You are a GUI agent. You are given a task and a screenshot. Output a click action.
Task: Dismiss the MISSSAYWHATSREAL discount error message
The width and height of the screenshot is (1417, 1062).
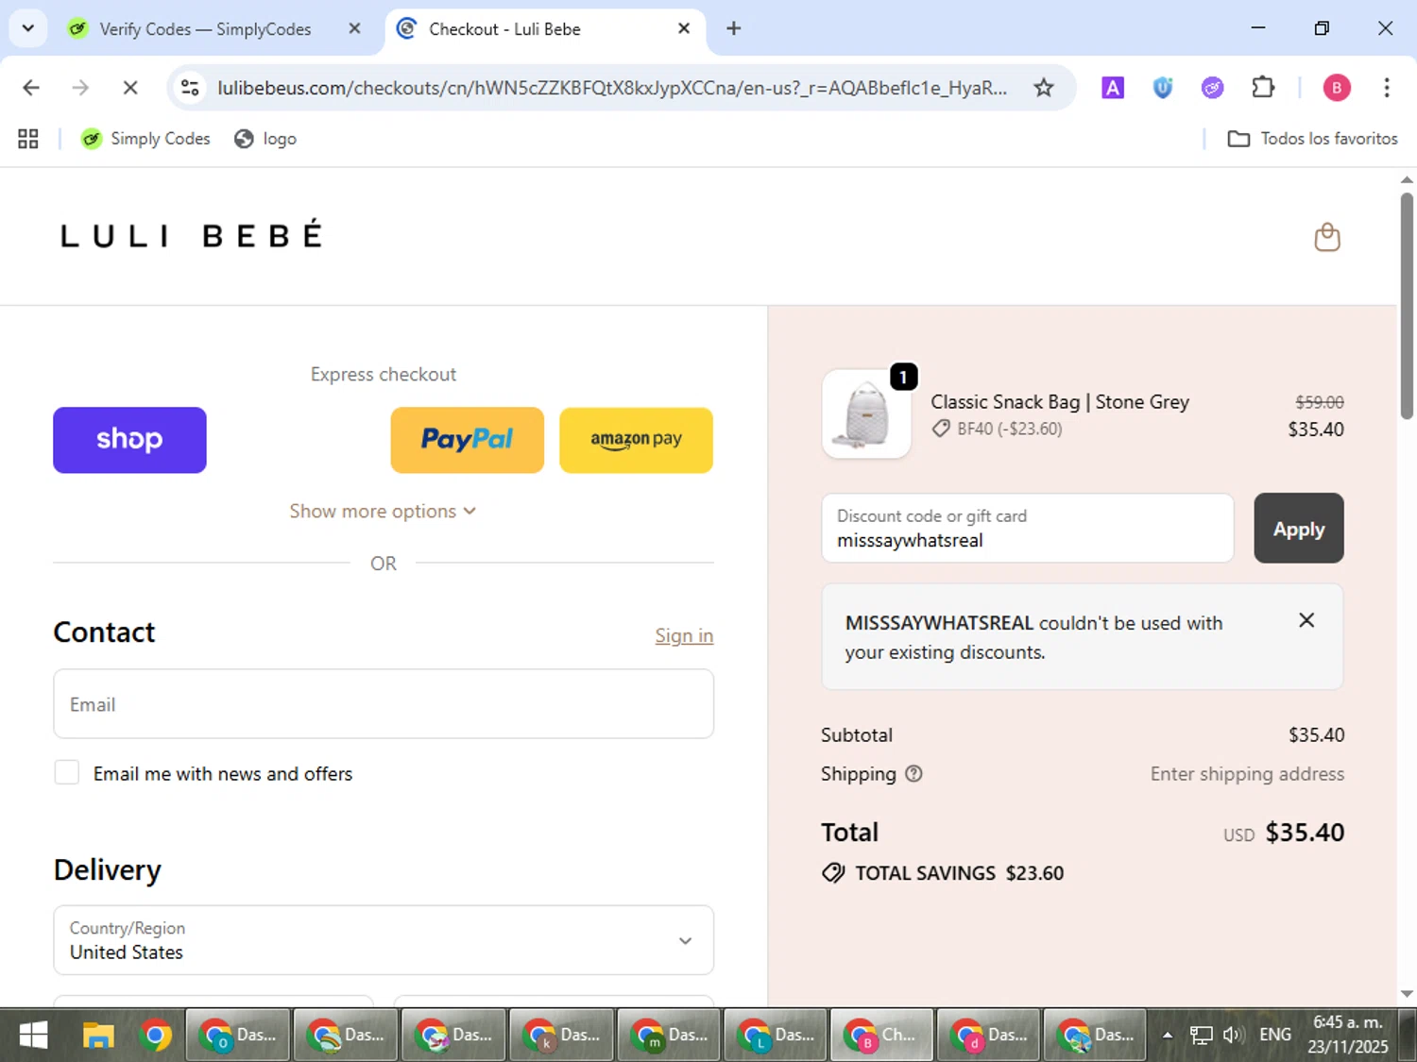click(1306, 620)
